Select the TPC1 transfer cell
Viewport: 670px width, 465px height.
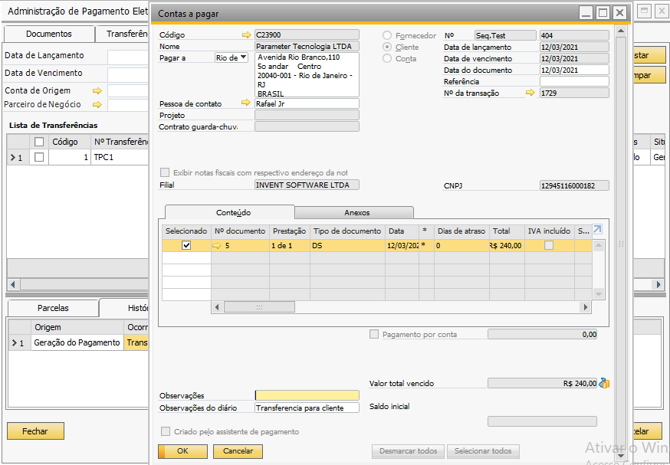point(120,157)
